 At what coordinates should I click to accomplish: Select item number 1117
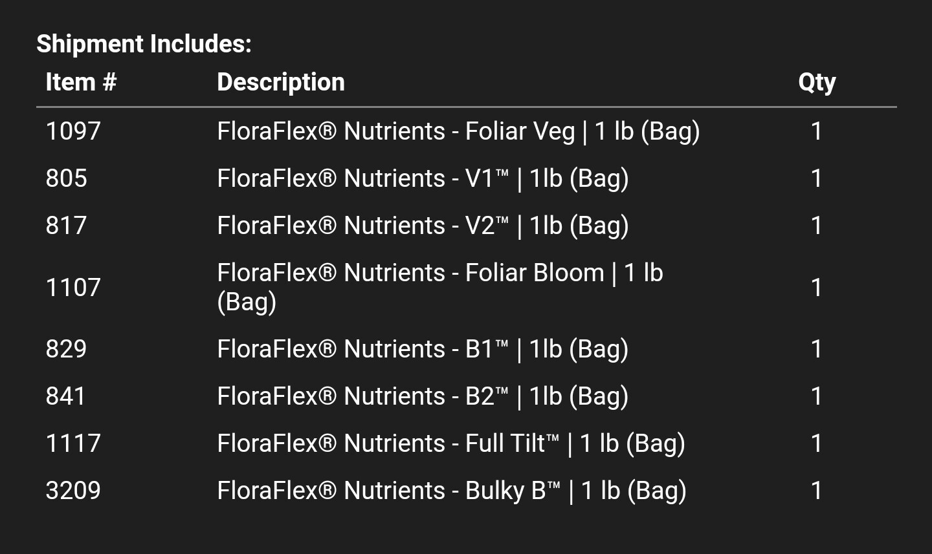(x=73, y=443)
